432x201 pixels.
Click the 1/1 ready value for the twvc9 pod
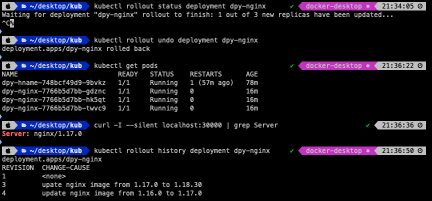(123, 108)
